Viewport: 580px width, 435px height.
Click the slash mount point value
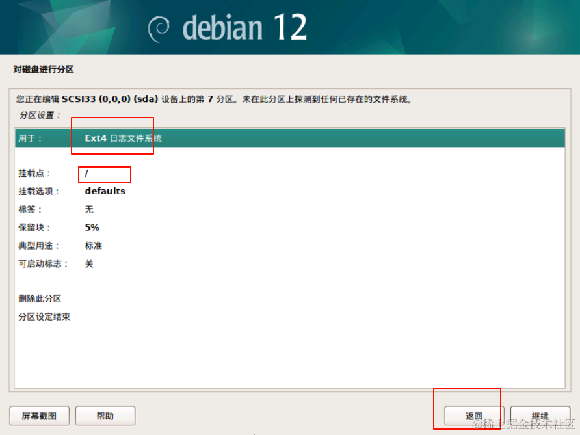click(86, 173)
